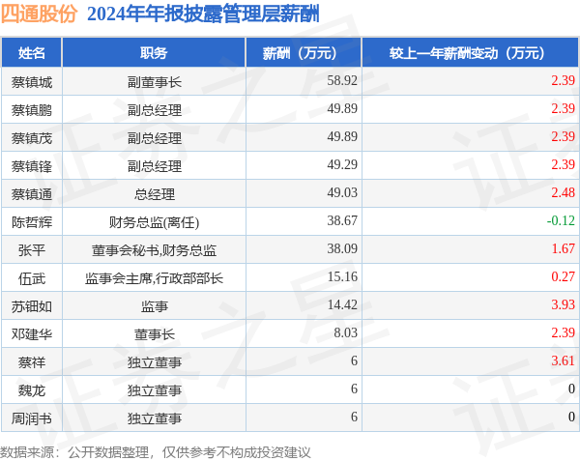This screenshot has width=580, height=461.
Task: Click the title text 四通股份
Action: pyautogui.click(x=39, y=14)
